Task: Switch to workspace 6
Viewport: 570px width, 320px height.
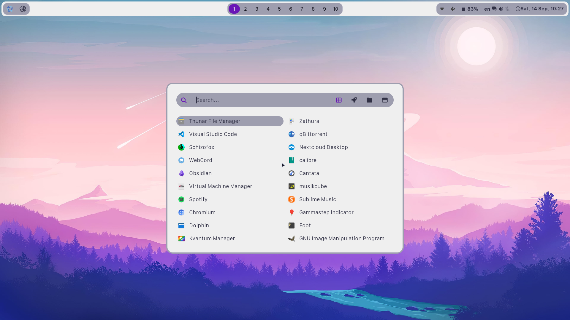Action: [291, 9]
